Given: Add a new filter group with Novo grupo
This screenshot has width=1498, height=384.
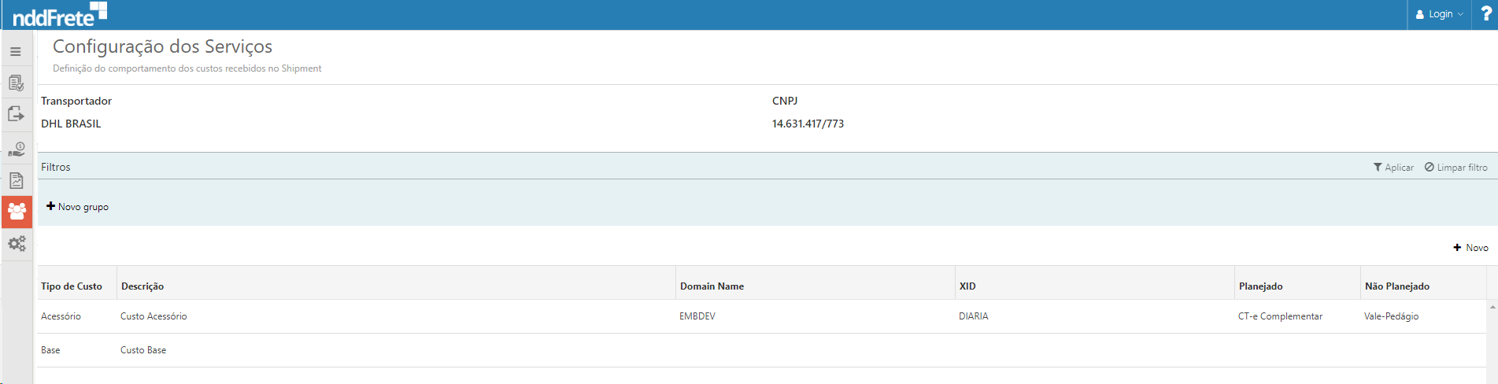Looking at the screenshot, I should [77, 206].
